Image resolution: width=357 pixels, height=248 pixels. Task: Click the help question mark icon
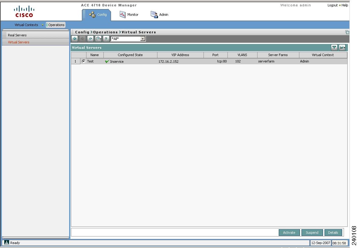point(106,39)
